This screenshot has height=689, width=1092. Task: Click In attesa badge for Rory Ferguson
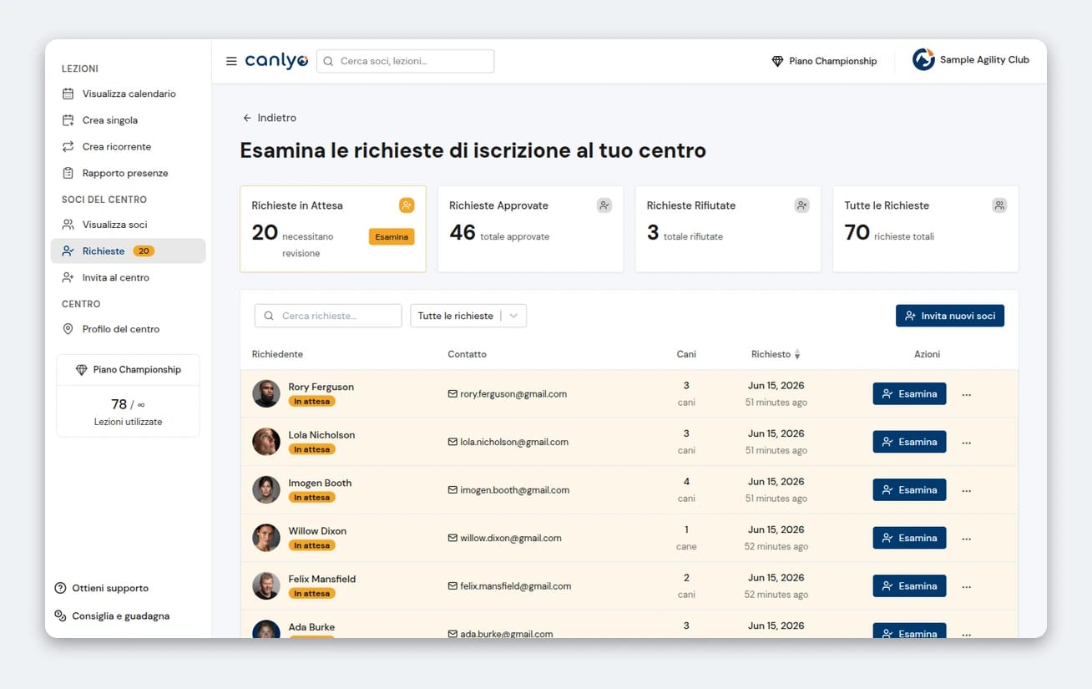coord(311,402)
